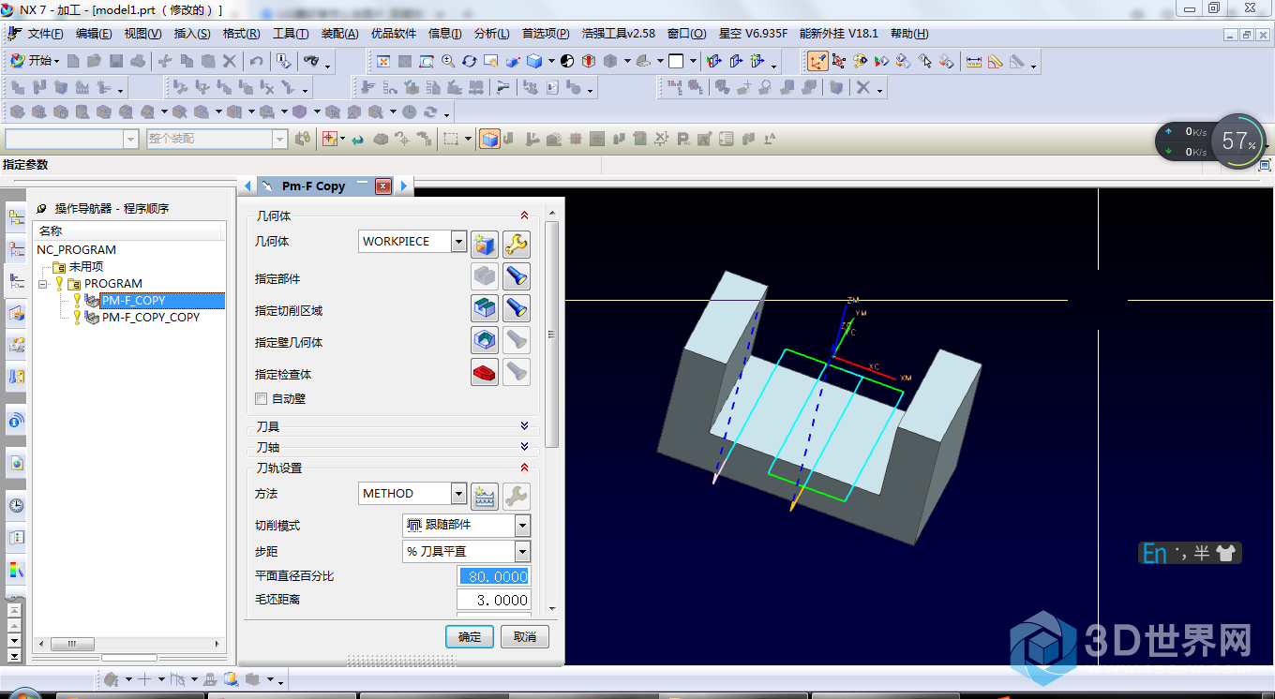Click the white background color swatch in toolbar
The height and width of the screenshot is (699, 1275).
tap(675, 62)
